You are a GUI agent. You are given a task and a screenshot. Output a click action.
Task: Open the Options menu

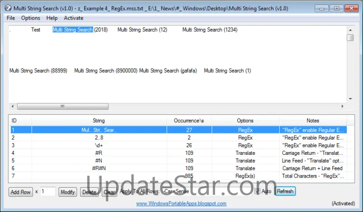click(31, 18)
